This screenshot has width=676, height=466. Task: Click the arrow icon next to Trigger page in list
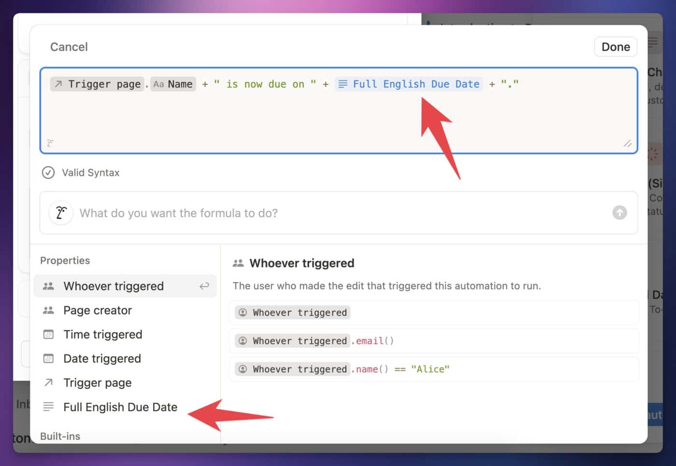pyautogui.click(x=48, y=382)
